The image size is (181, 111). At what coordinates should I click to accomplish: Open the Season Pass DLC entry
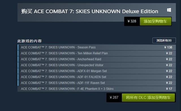97,47
